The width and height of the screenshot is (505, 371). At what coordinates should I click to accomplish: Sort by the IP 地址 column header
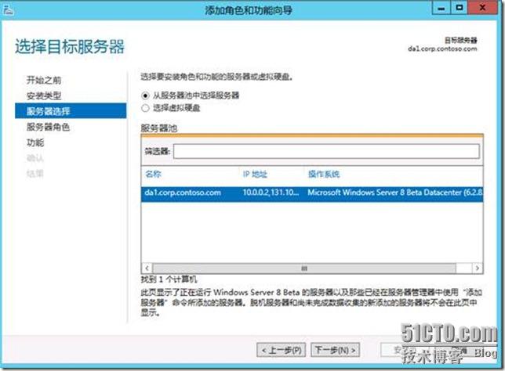(255, 175)
